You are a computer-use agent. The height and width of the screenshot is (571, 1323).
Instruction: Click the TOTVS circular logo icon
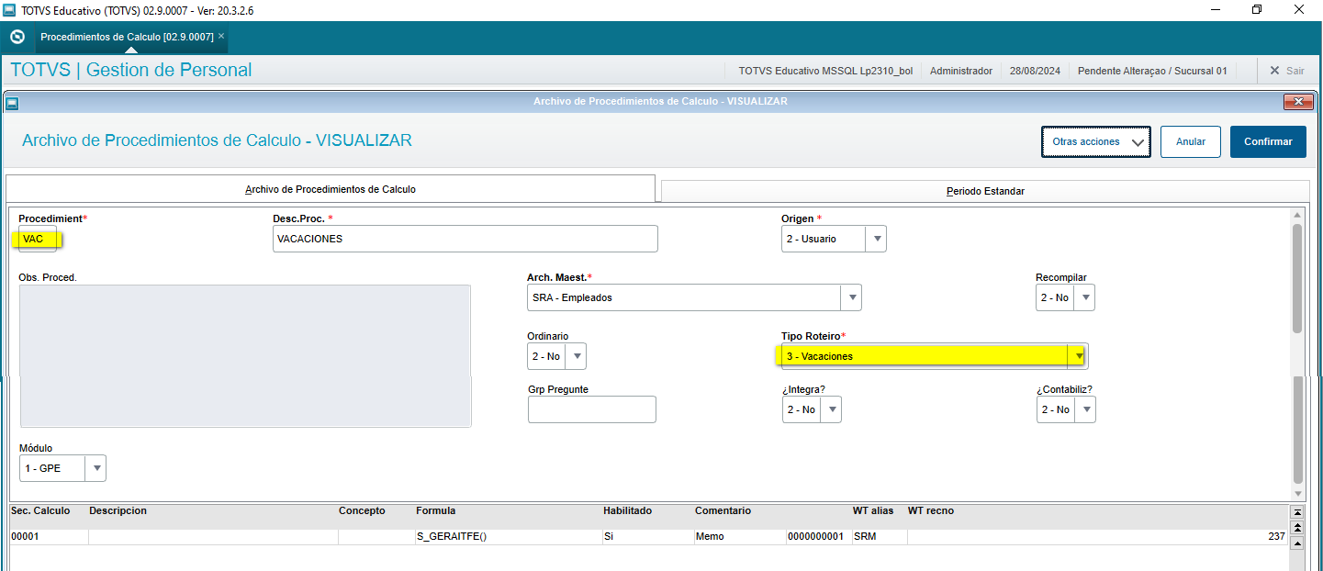tap(17, 37)
